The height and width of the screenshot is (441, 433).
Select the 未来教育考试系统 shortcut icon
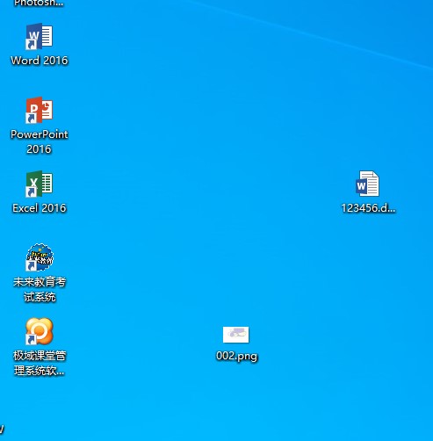(40, 257)
